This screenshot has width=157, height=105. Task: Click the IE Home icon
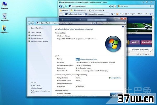112,14
